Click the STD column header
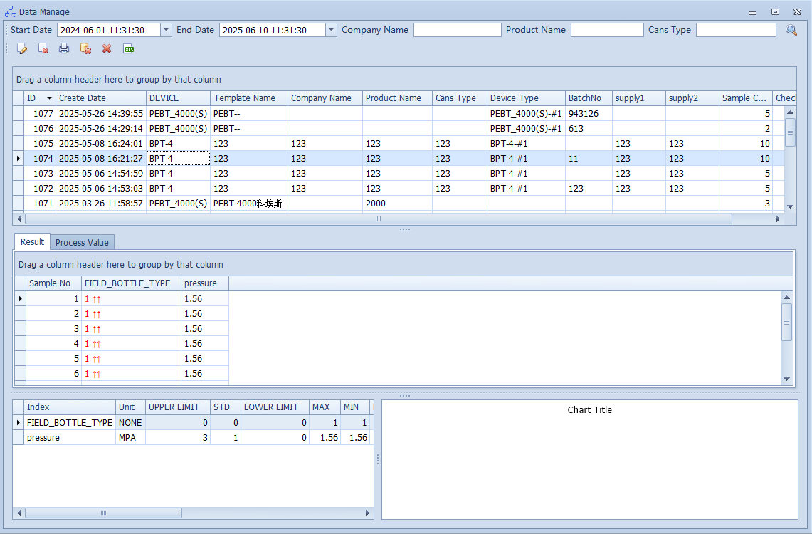Image resolution: width=812 pixels, height=534 pixels. coord(226,407)
